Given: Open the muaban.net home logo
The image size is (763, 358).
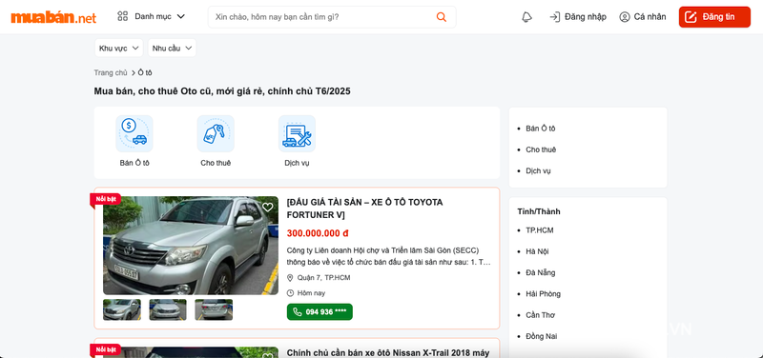Looking at the screenshot, I should click(53, 17).
